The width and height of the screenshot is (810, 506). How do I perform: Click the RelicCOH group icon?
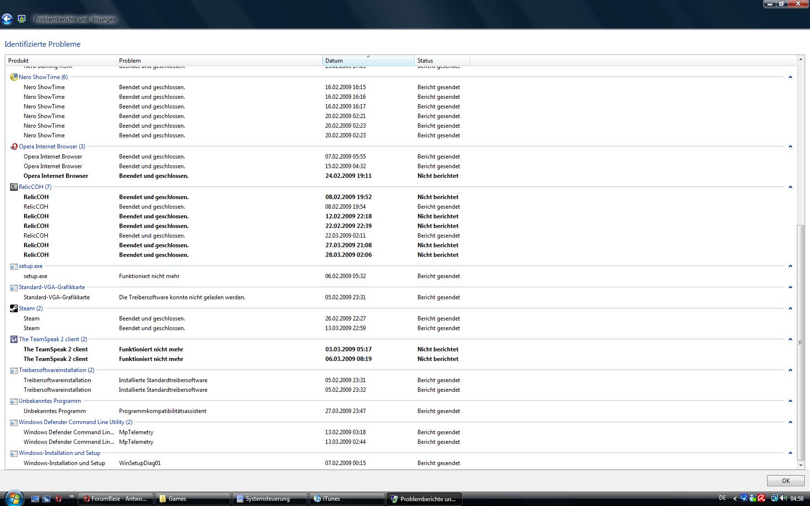(x=14, y=187)
